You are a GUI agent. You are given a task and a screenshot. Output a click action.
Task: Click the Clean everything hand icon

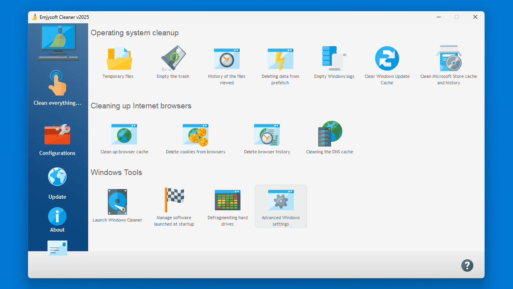pyautogui.click(x=57, y=83)
